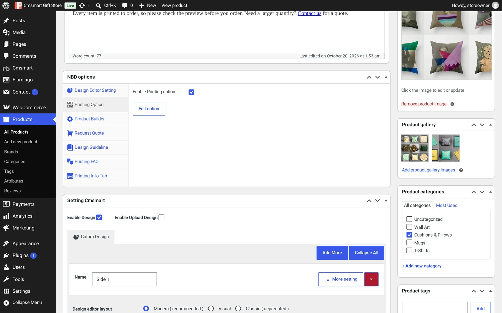Open the Appearance brush icon
This screenshot has width=502, height=313.
(6, 244)
